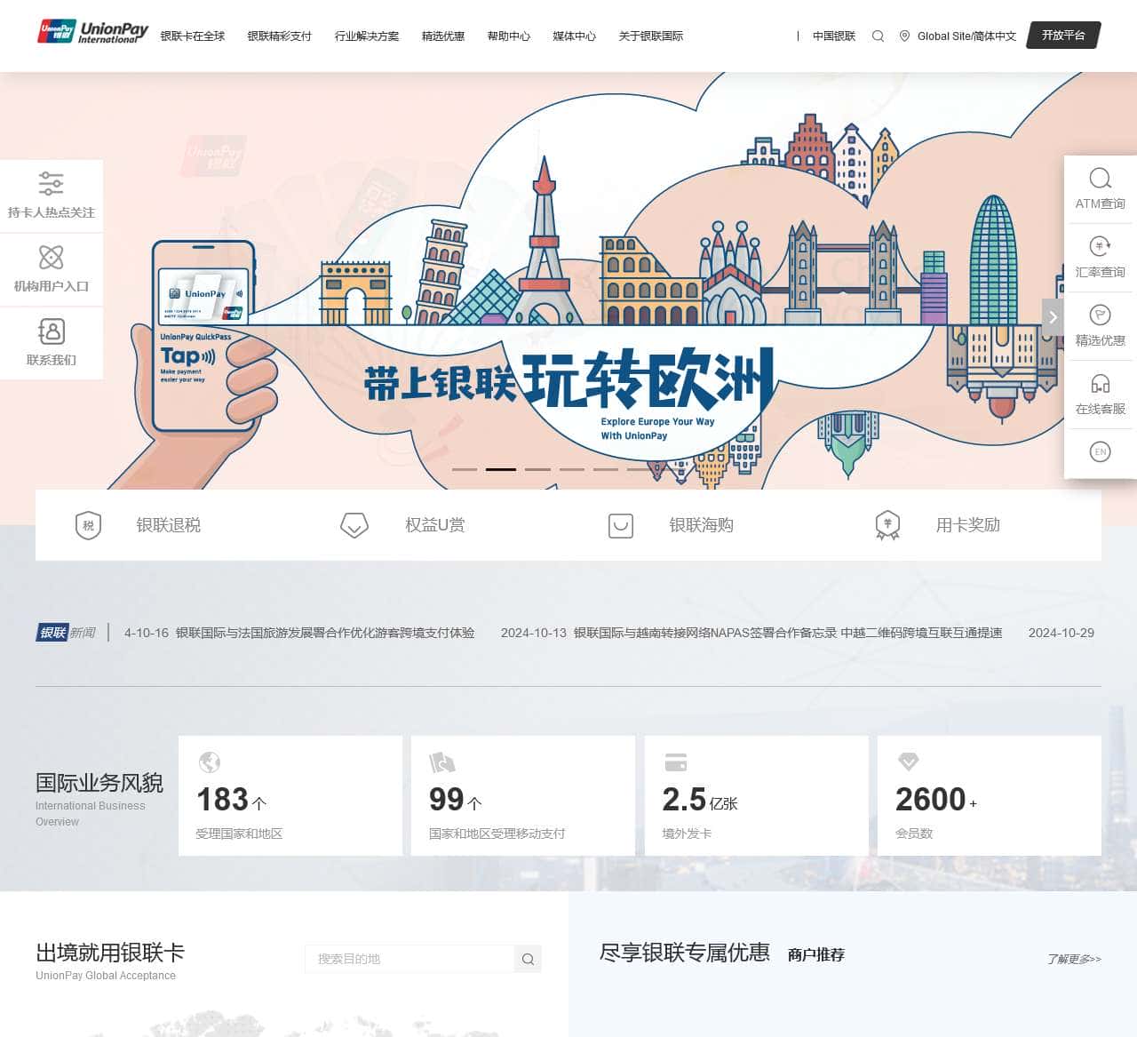Advance banner with the right arrow

[1053, 317]
